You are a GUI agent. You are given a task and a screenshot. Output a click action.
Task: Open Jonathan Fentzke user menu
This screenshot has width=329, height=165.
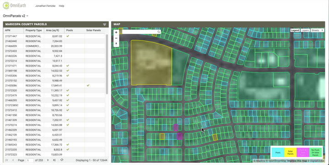click(45, 6)
